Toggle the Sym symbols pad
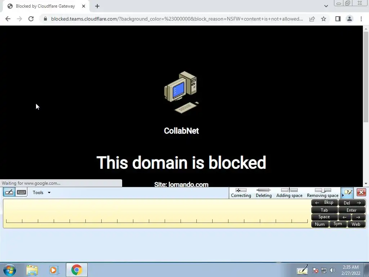Screen dimensions: 369x277 pyautogui.click(x=338, y=224)
